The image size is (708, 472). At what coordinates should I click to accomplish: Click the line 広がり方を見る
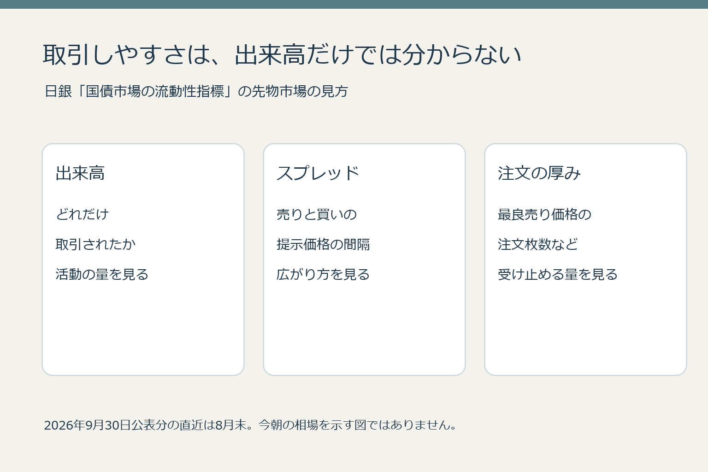click(x=323, y=274)
